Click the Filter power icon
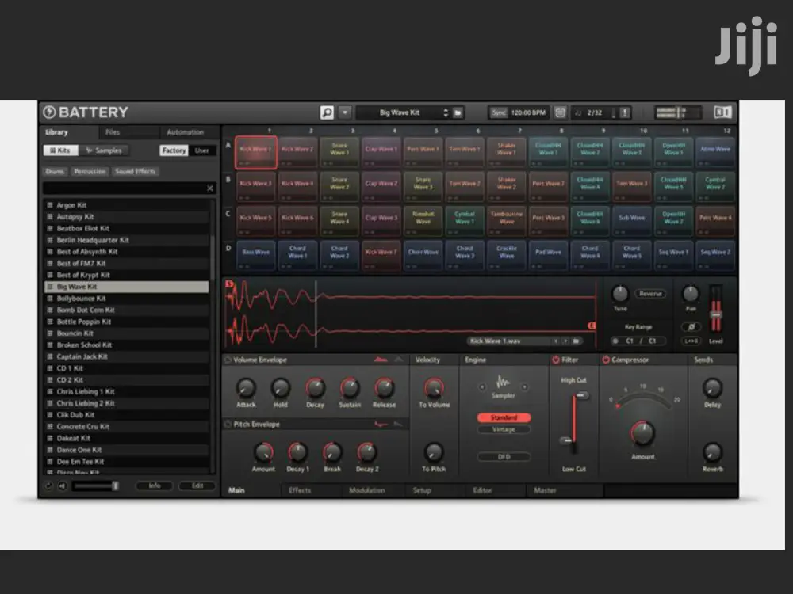Image resolution: width=793 pixels, height=594 pixels. point(555,360)
